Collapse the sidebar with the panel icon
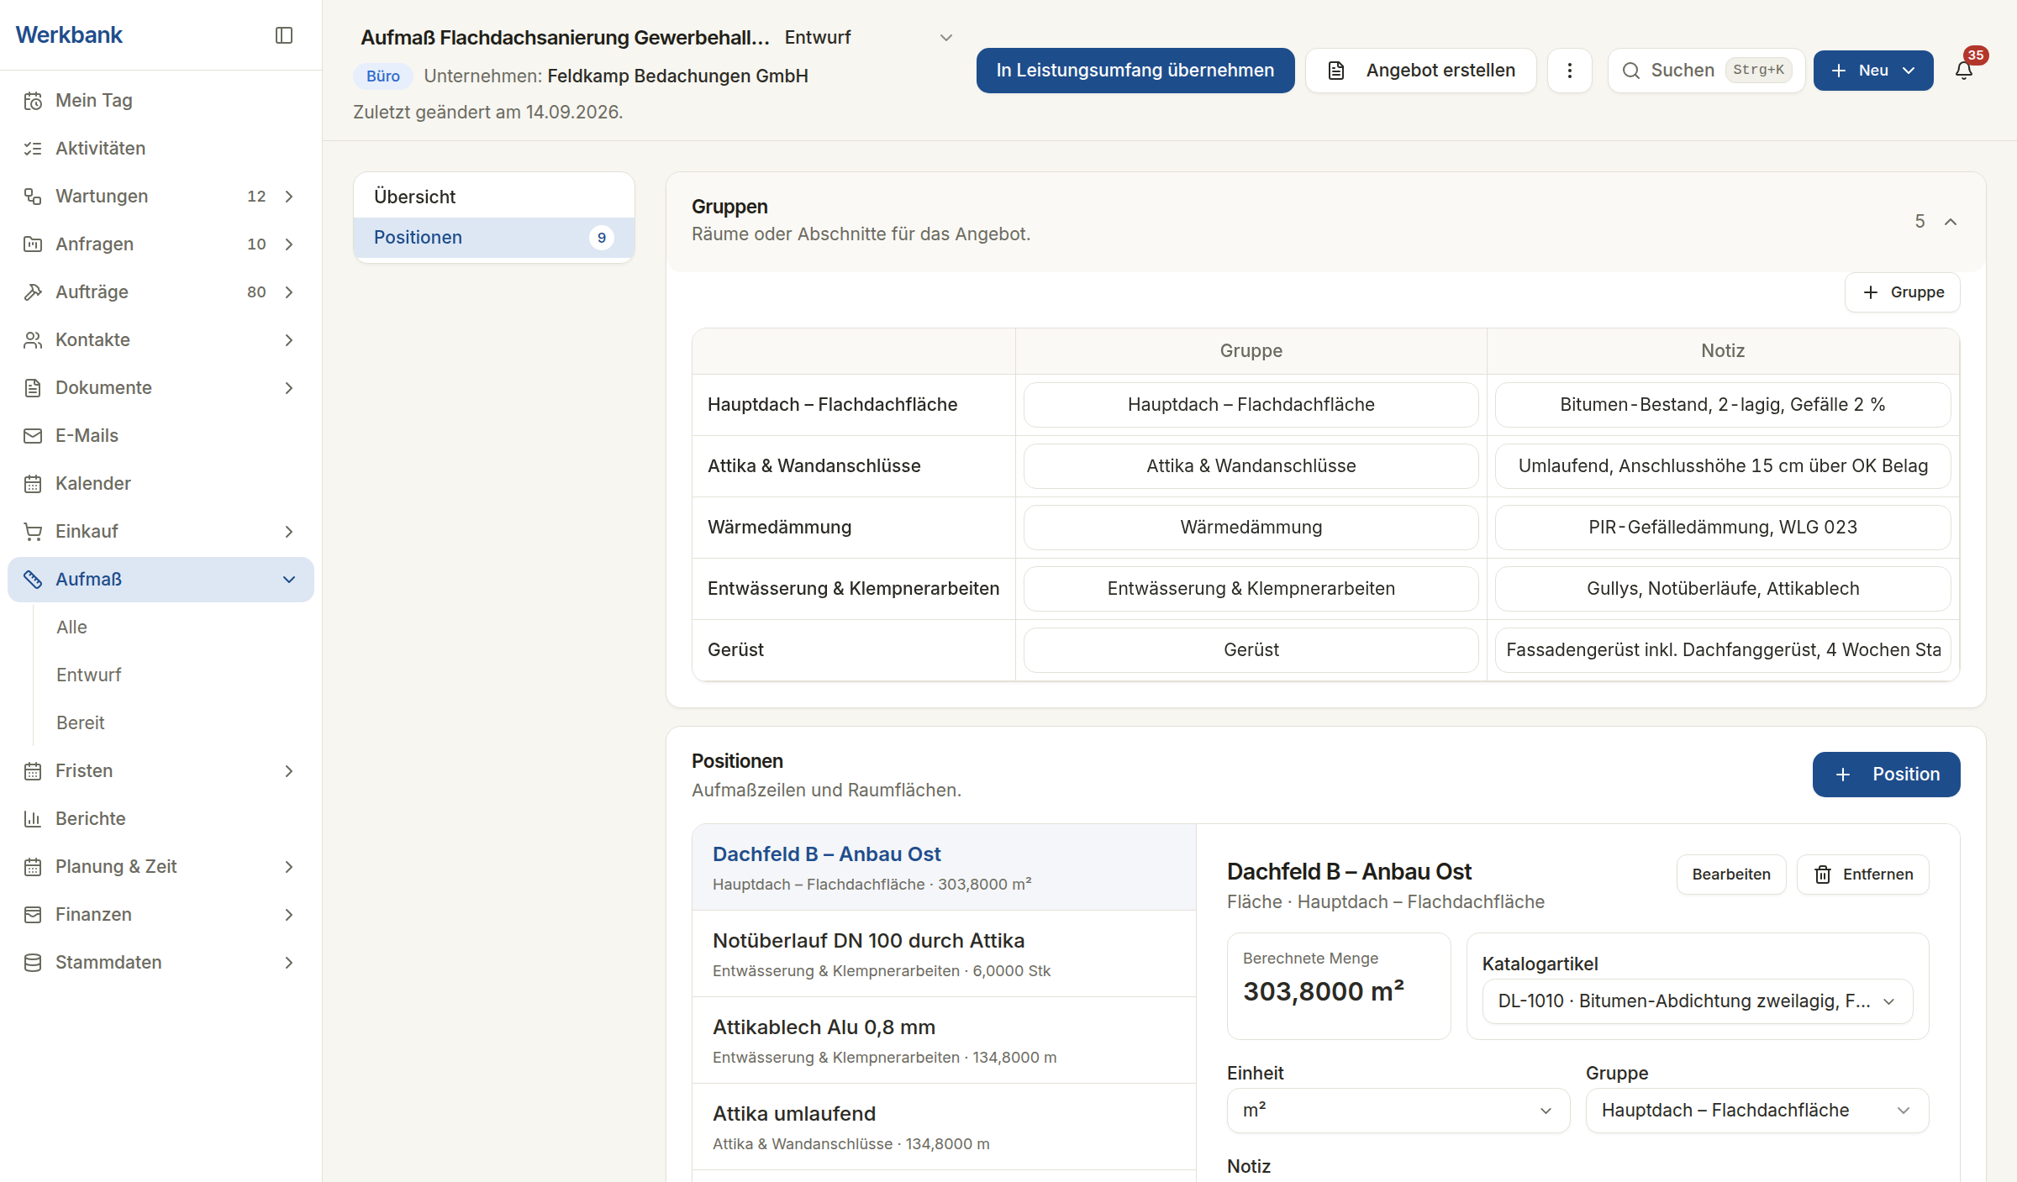The height and width of the screenshot is (1182, 2017). tap(284, 35)
